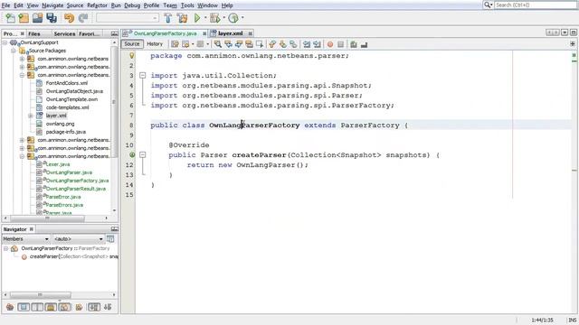Click the Shift Line Right icon
The width and height of the screenshot is (579, 325).
point(317,44)
